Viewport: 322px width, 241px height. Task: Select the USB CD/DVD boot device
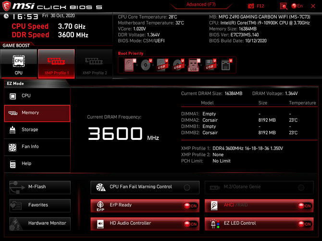178,65
